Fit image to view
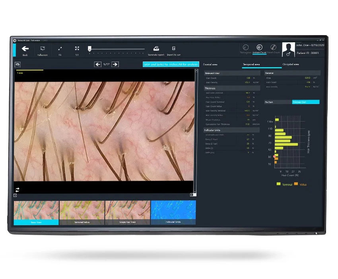 pyautogui.click(x=60, y=49)
